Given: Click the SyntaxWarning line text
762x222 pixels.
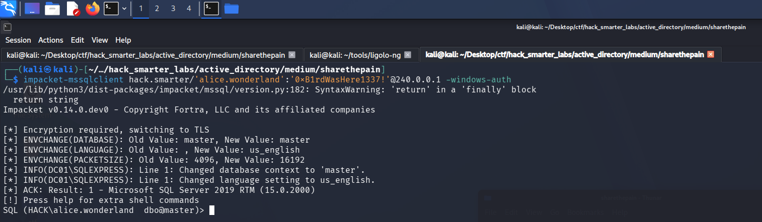Looking at the screenshot, I should point(270,90).
